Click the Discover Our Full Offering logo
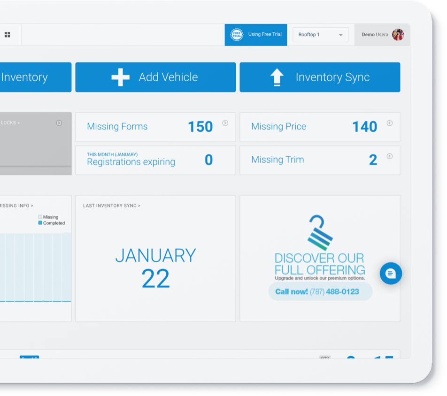 [x=320, y=232]
